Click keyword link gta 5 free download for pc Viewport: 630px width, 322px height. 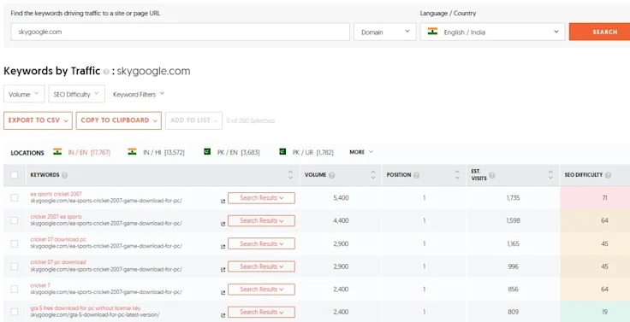[86, 308]
